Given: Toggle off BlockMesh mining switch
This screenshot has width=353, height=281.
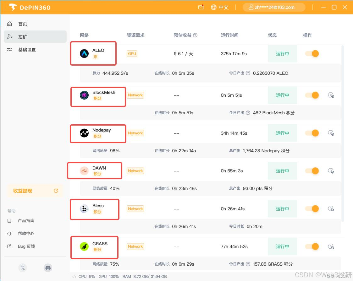Looking at the screenshot, I should 312,95.
